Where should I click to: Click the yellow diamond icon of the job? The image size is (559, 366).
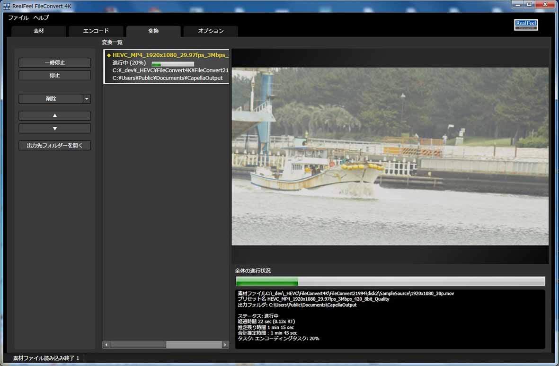pyautogui.click(x=109, y=55)
